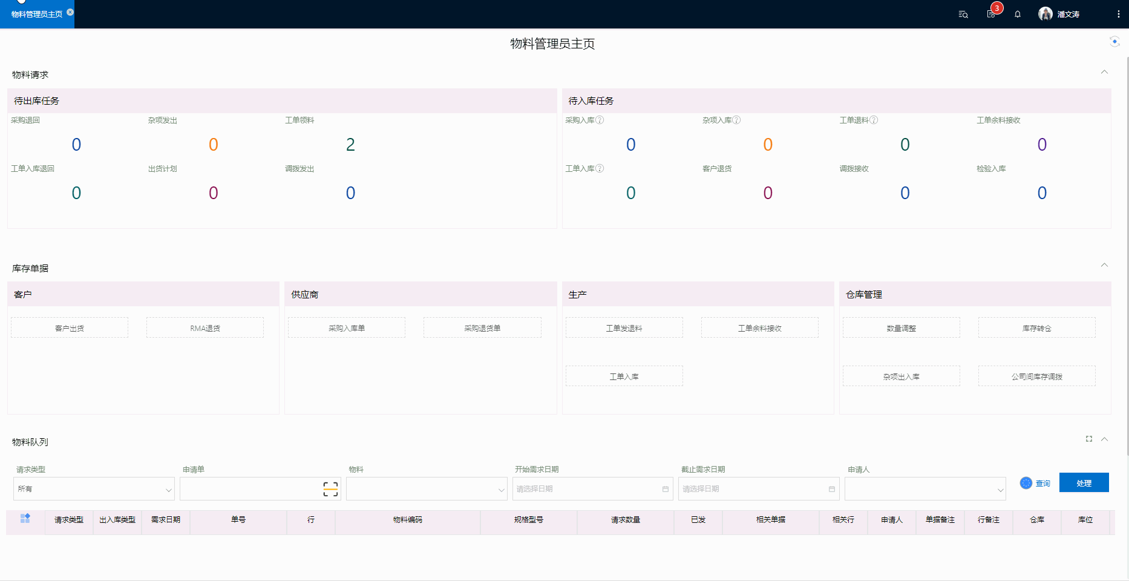Click the 工单领料 count of 2
The width and height of the screenshot is (1129, 581).
pyautogui.click(x=350, y=145)
